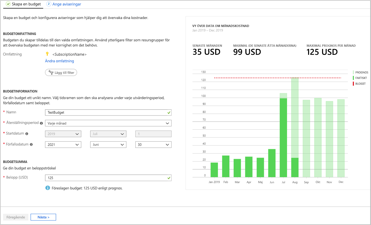371x225 pixels.
Task: Click Lägg till filter button
Action: [x=61, y=72]
